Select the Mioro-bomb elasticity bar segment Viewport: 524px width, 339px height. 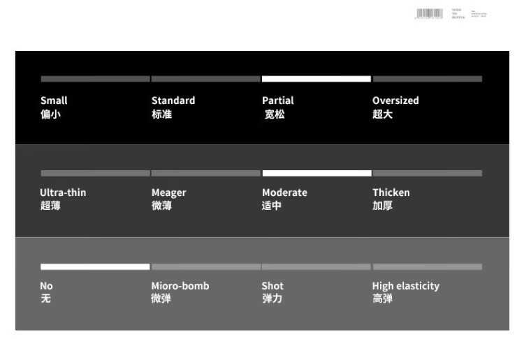point(205,266)
